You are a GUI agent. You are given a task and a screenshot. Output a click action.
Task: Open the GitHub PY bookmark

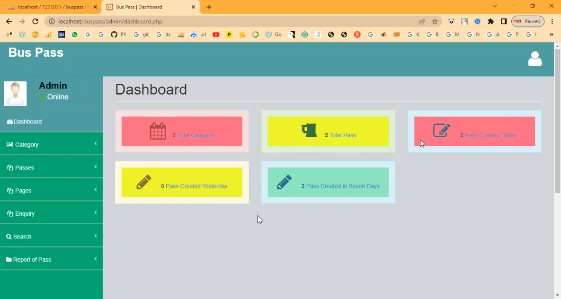click(118, 35)
